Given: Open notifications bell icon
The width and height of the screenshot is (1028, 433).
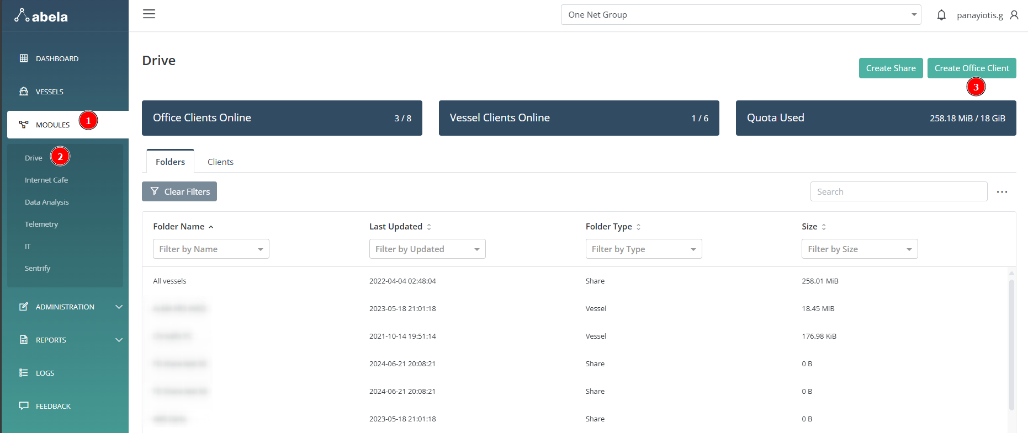Looking at the screenshot, I should [x=941, y=15].
